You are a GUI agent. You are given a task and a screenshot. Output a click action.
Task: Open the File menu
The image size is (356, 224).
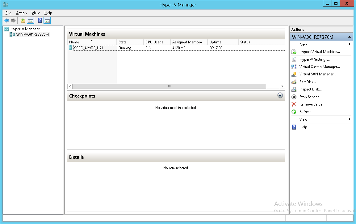coord(8,13)
